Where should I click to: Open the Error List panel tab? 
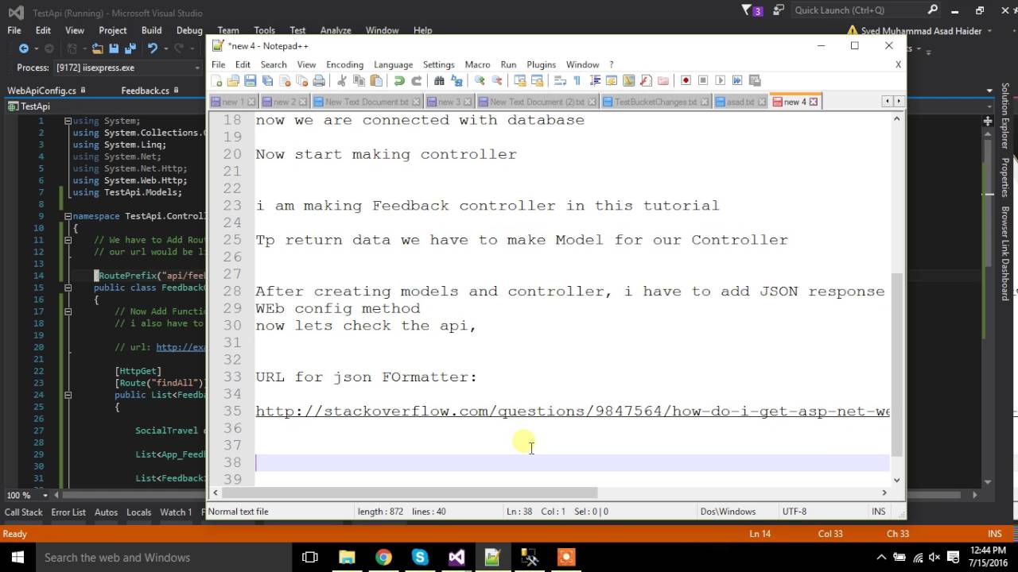[x=68, y=512]
